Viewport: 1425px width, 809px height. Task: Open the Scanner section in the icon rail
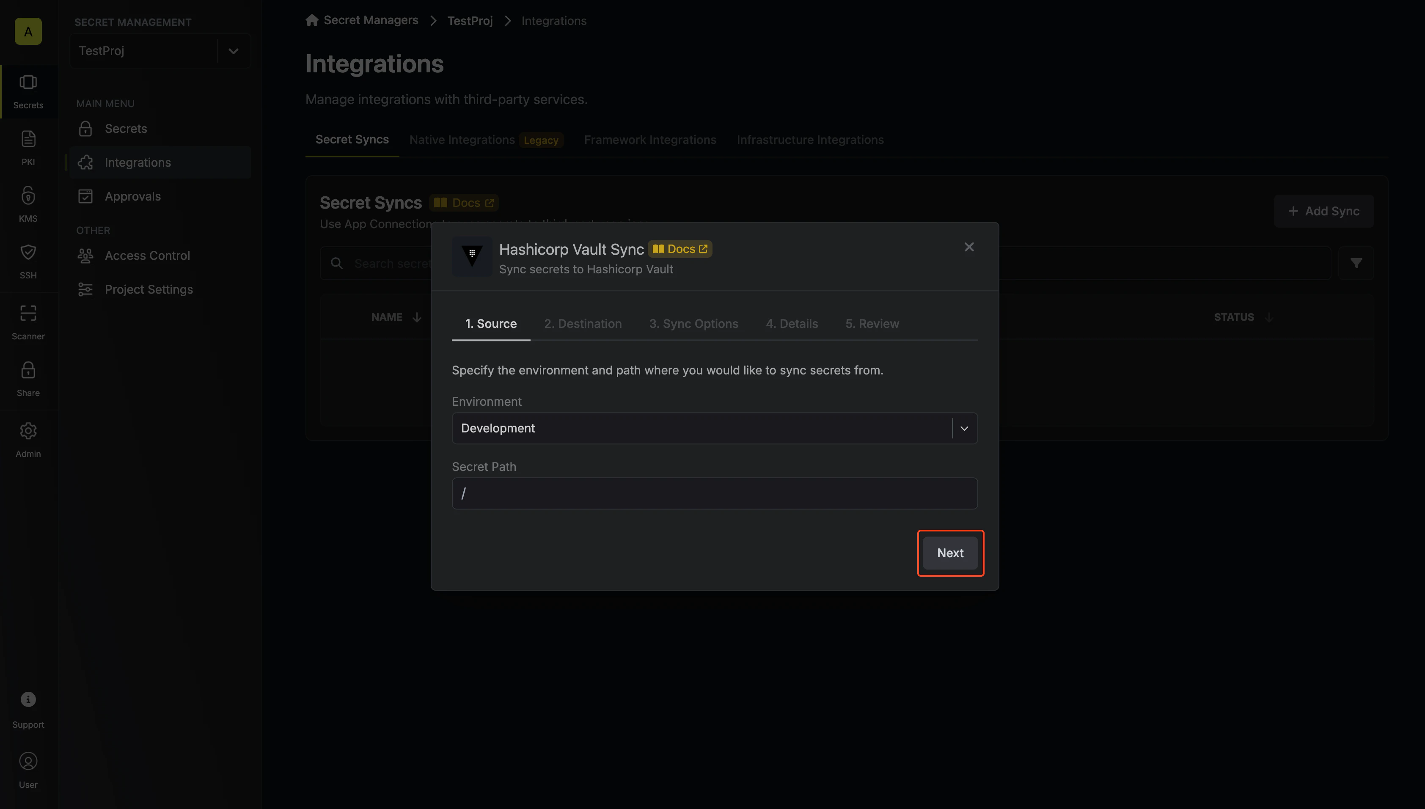[x=28, y=322]
